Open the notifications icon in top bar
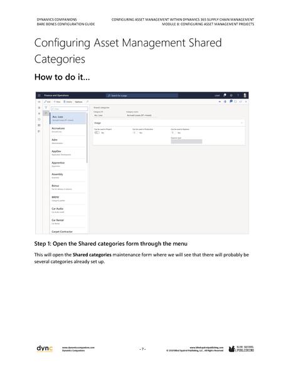Image resolution: width=291 pixels, height=376 pixels. [x=225, y=95]
